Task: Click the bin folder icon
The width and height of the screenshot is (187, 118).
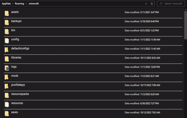Action: click(x=7, y=32)
